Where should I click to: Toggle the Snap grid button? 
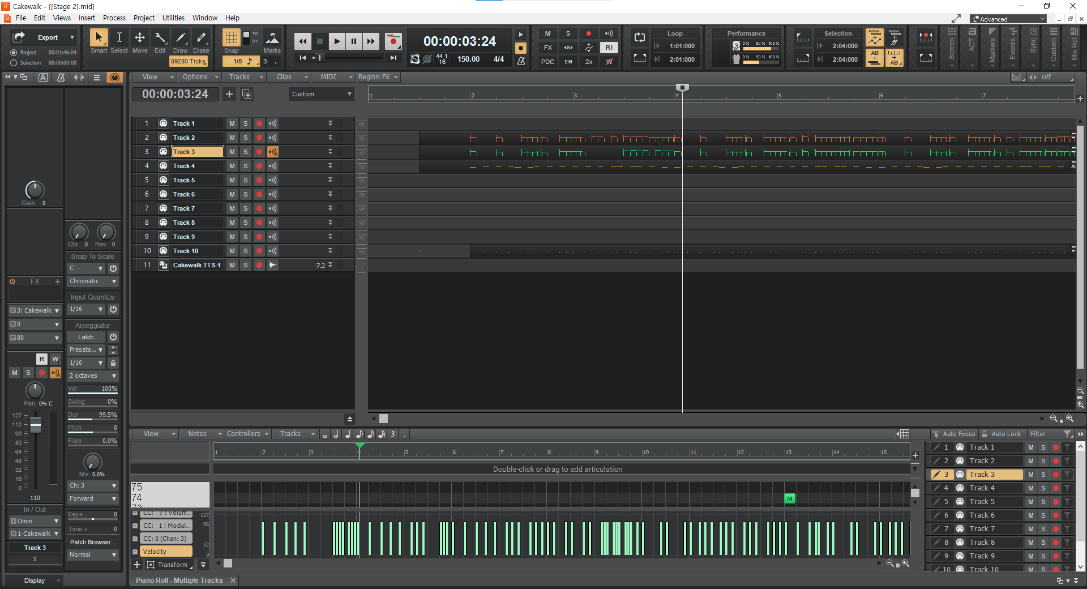231,37
